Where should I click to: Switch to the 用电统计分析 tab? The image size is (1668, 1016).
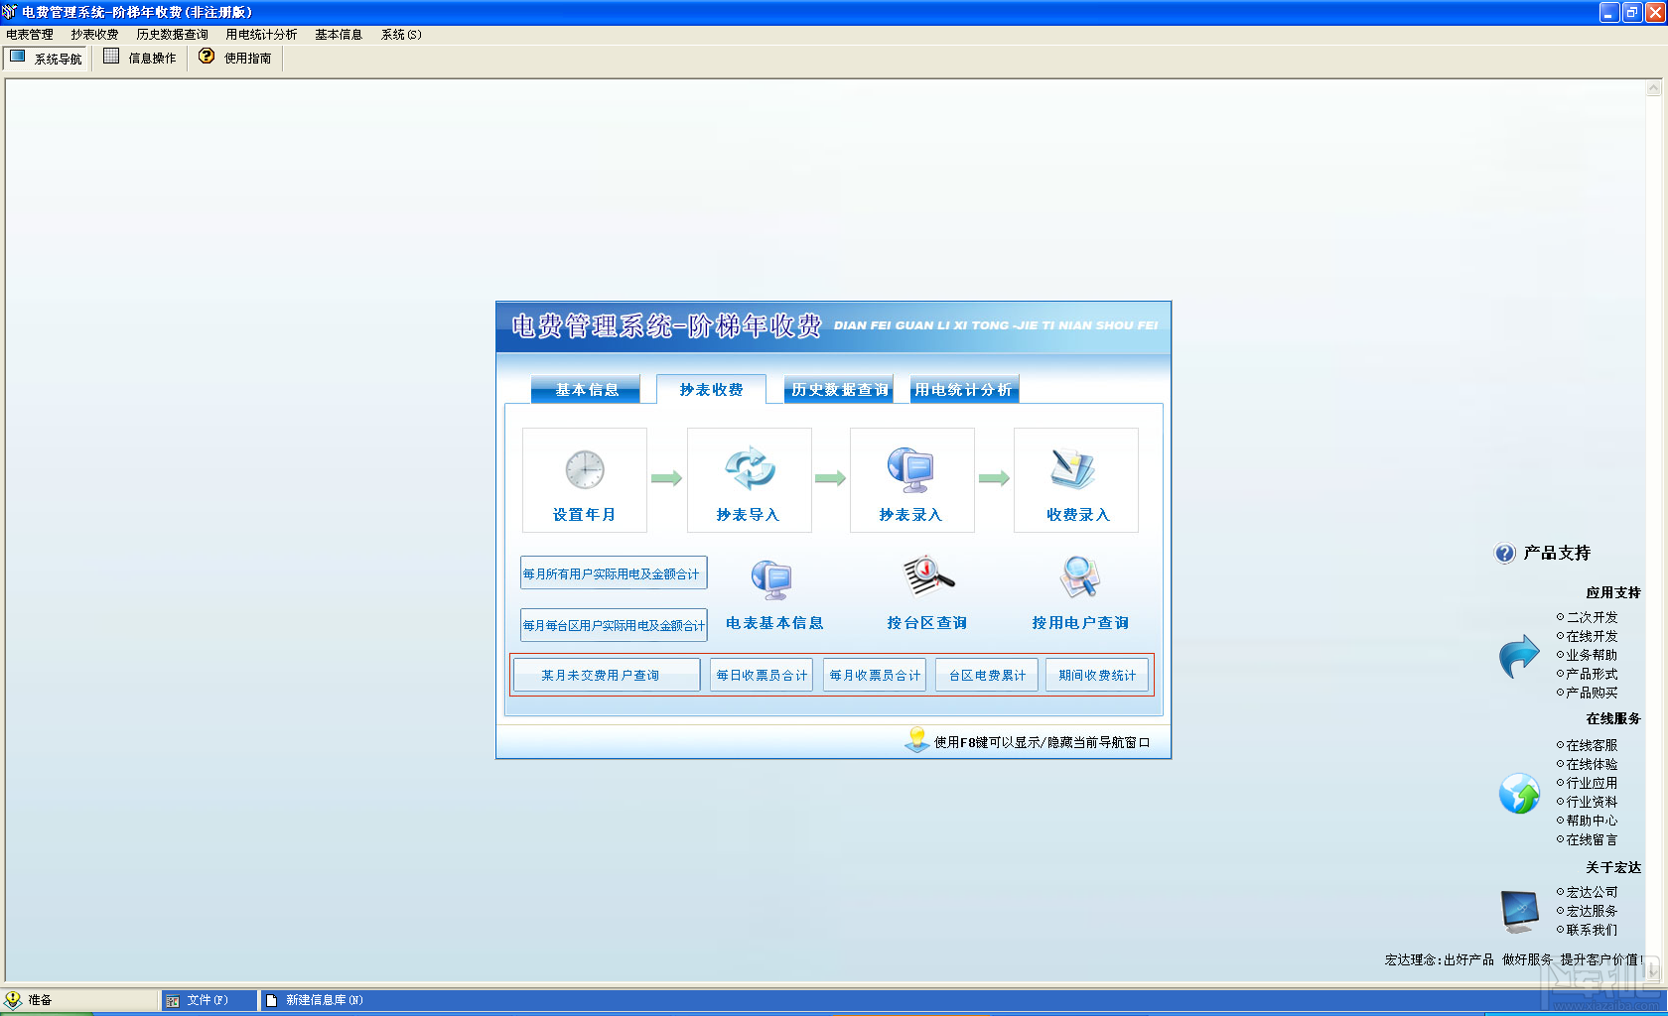964,390
